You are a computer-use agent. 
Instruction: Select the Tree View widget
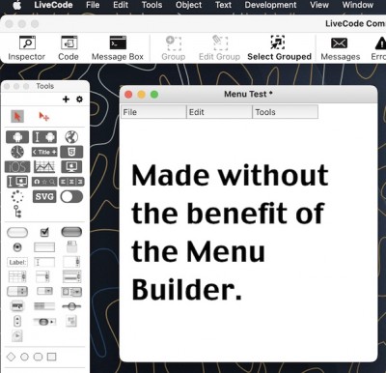(17, 212)
